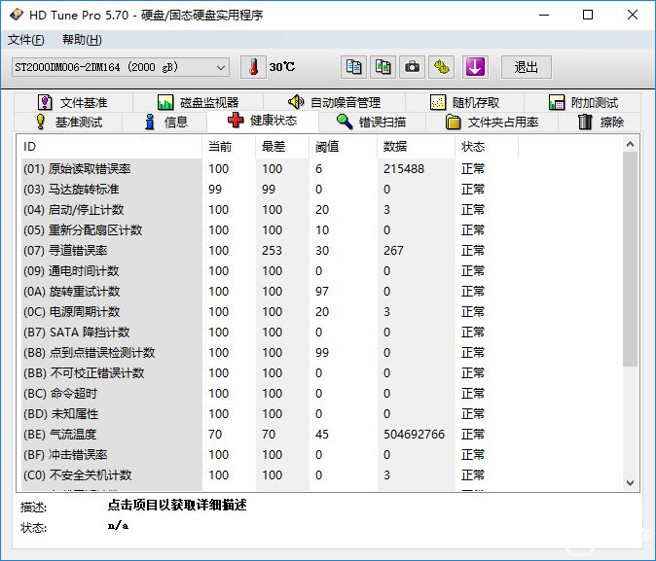Switch to the 错误扫描 tab
656x561 pixels.
click(372, 123)
